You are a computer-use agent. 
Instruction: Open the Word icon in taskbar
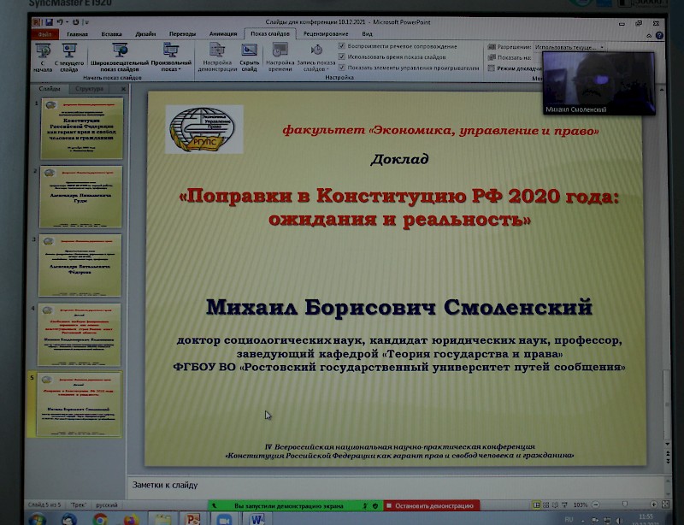pyautogui.click(x=258, y=518)
